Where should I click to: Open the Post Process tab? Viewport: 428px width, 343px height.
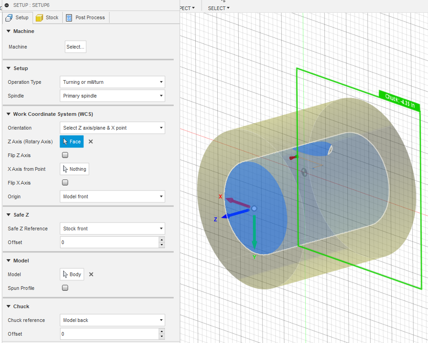coord(86,17)
